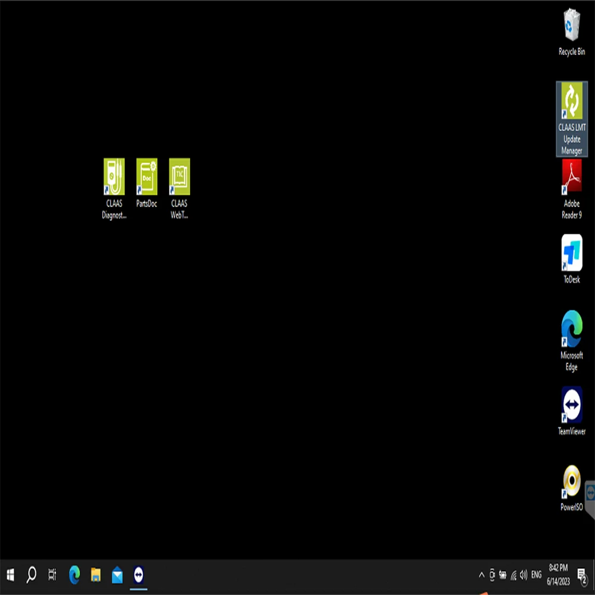Open Task View from taskbar
The image size is (595, 595).
click(x=52, y=575)
